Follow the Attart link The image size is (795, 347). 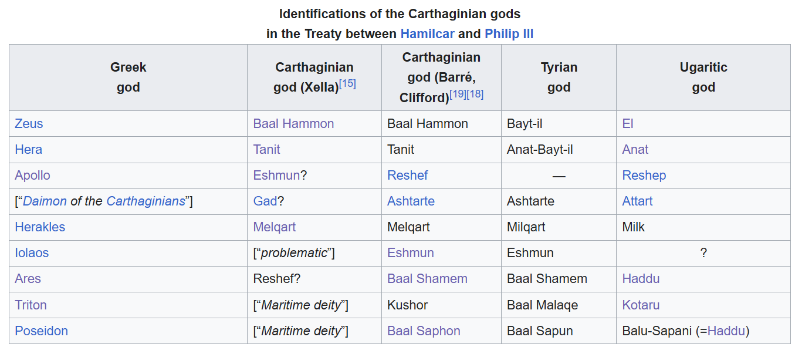(x=637, y=201)
